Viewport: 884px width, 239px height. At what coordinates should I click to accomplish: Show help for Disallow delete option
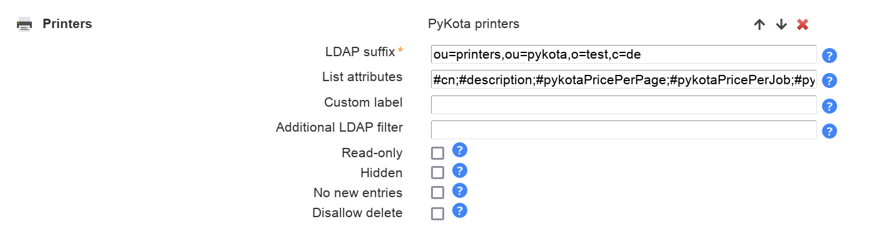tap(460, 210)
